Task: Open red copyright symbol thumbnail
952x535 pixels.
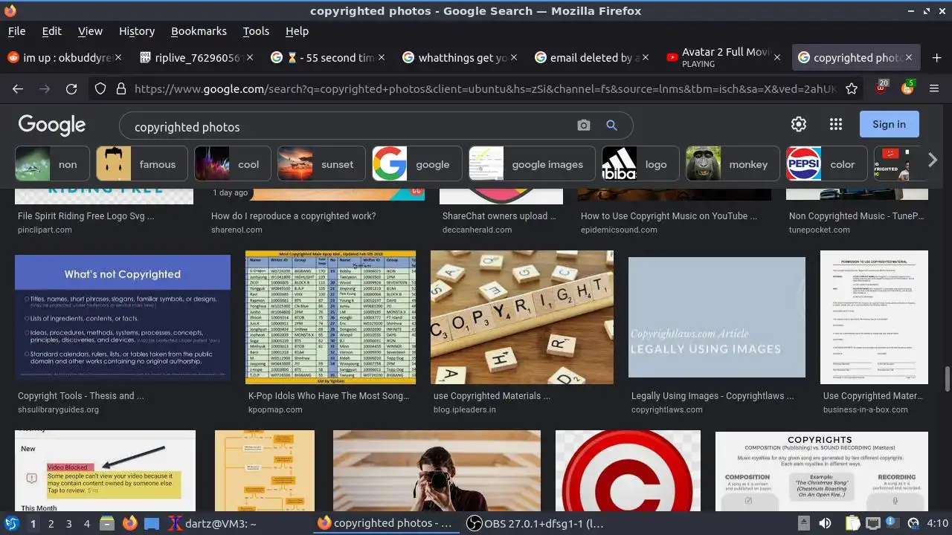Action: pos(628,470)
